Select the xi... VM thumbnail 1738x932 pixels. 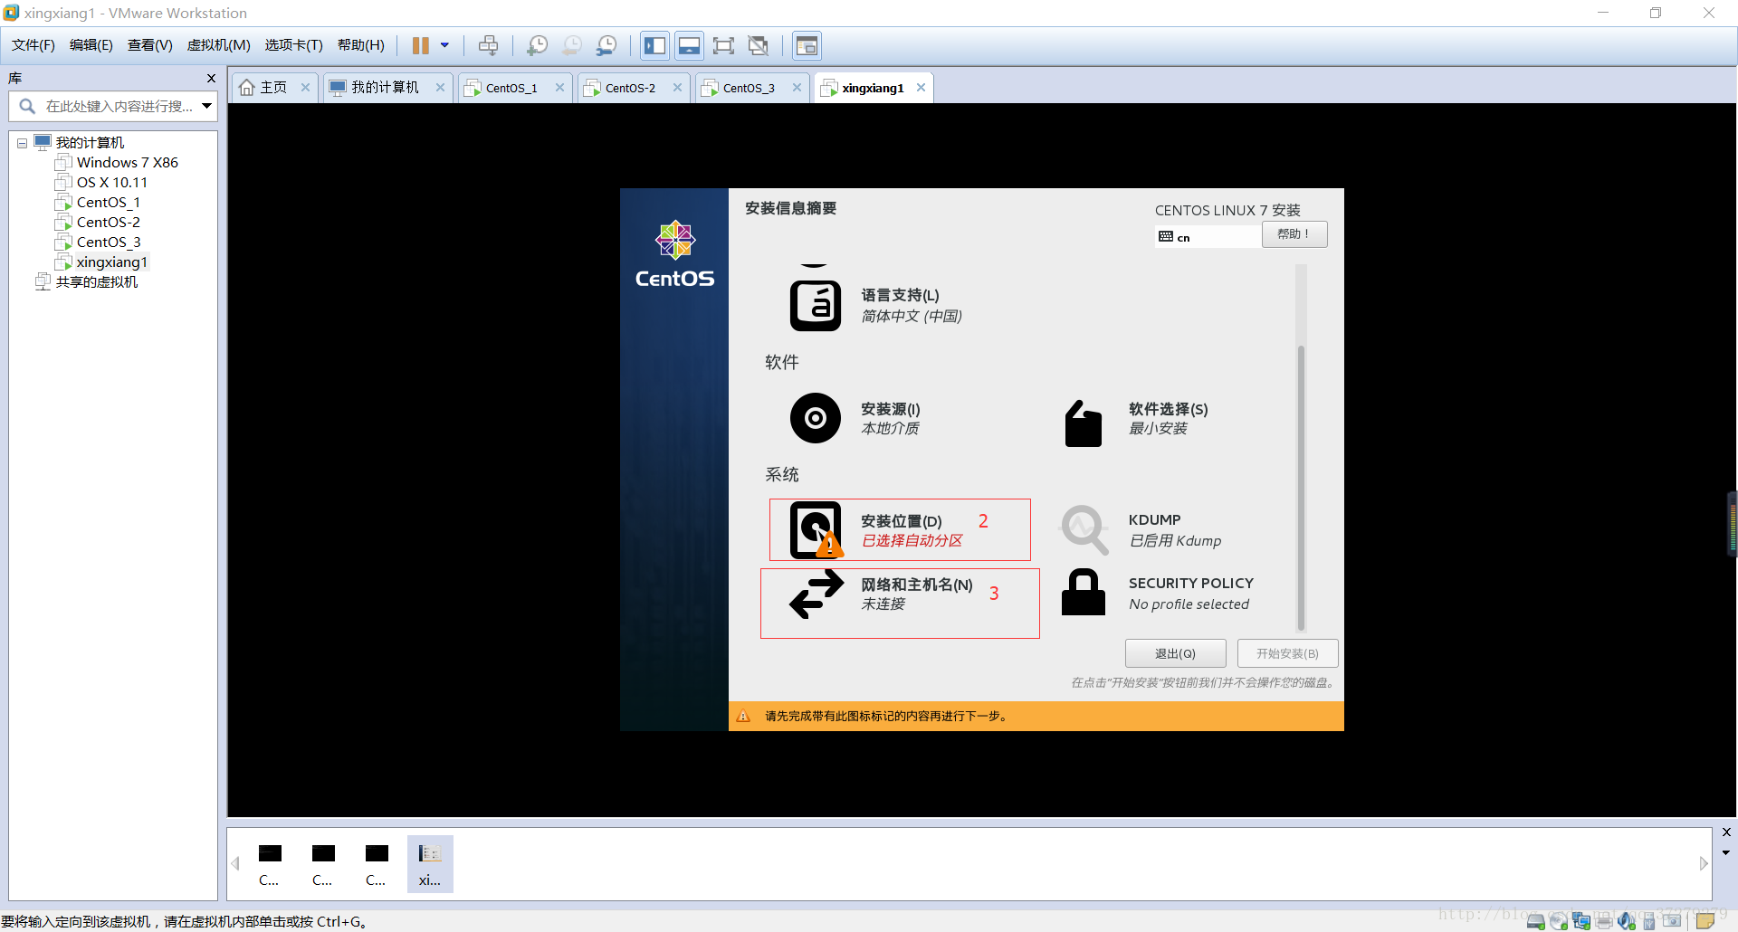click(x=430, y=864)
